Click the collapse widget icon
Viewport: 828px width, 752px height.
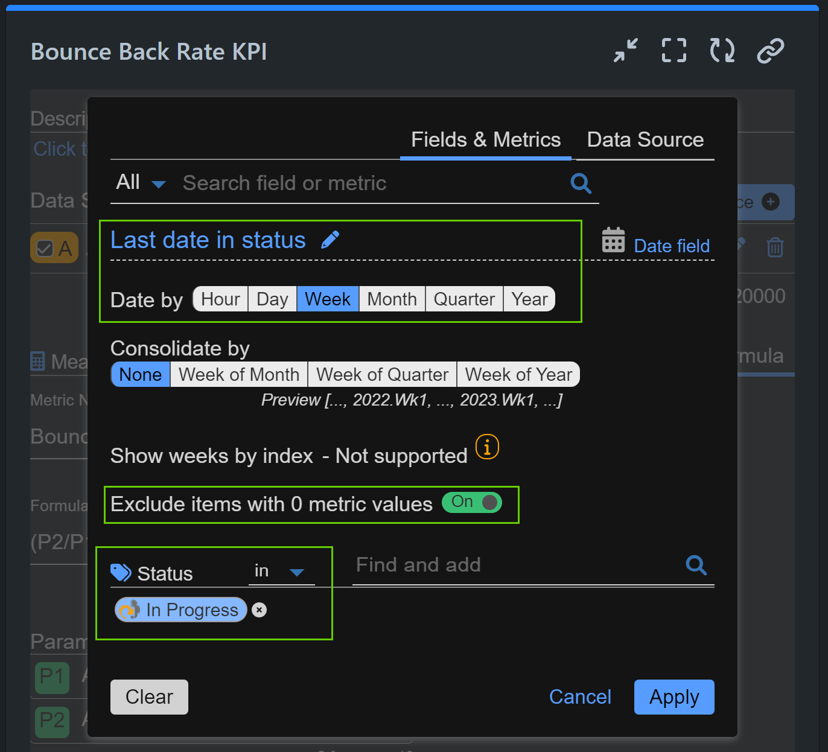(625, 51)
